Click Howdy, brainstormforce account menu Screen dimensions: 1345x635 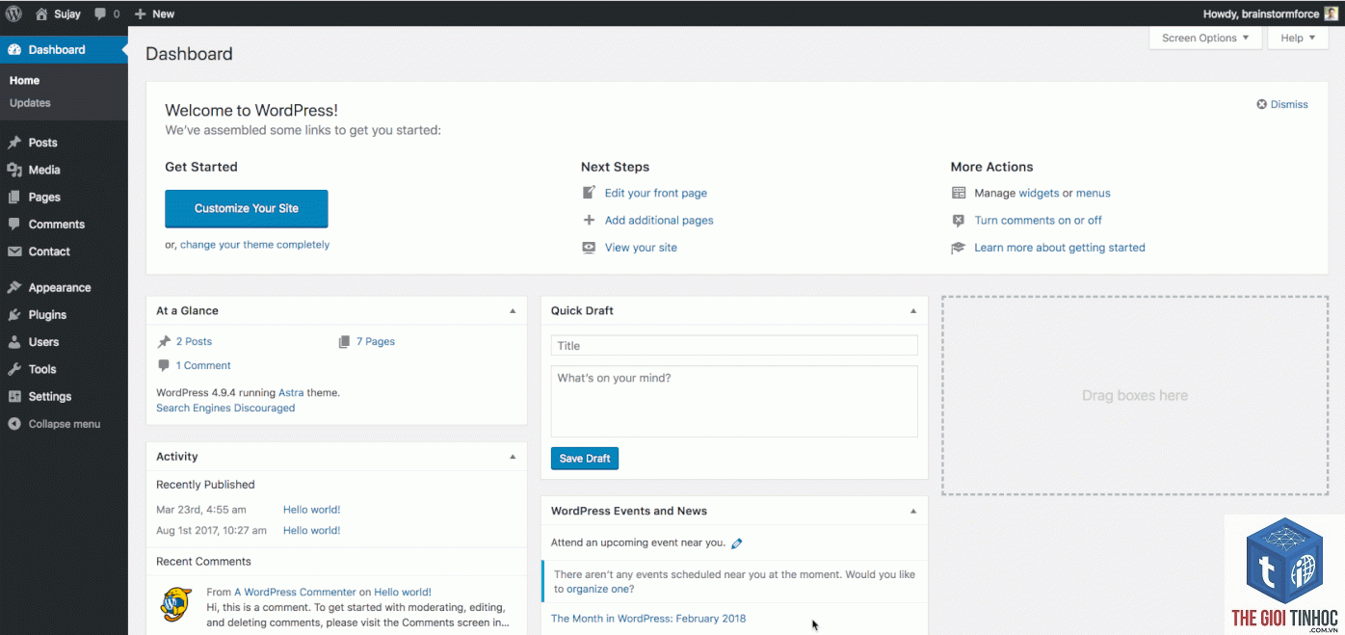1270,13
